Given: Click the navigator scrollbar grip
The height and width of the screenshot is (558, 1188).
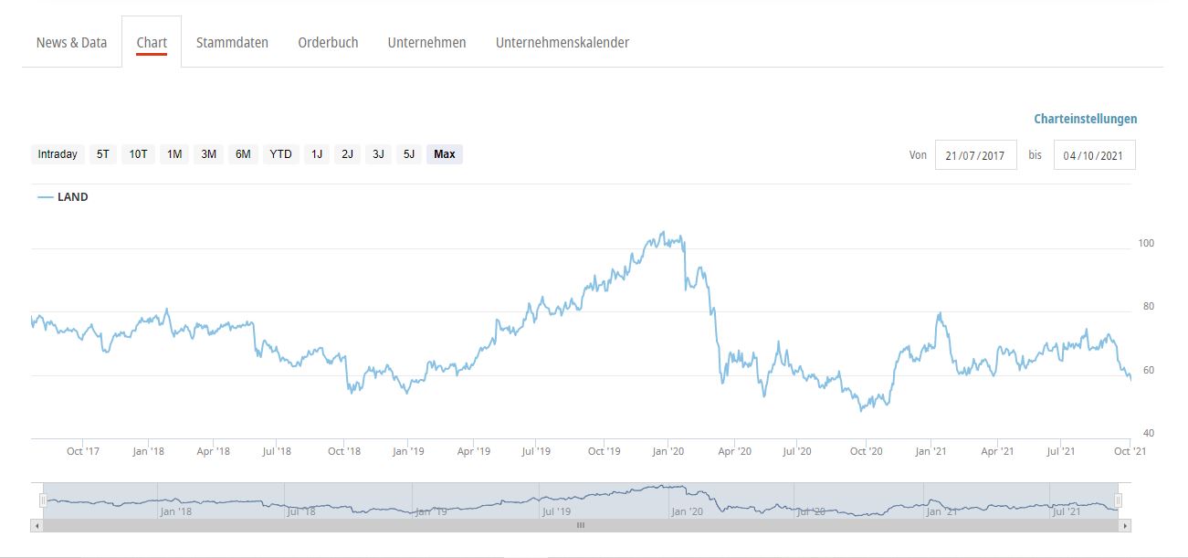Looking at the screenshot, I should point(580,526).
